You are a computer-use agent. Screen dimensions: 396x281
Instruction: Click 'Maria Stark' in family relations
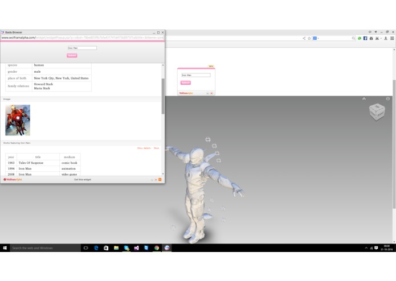click(42, 88)
